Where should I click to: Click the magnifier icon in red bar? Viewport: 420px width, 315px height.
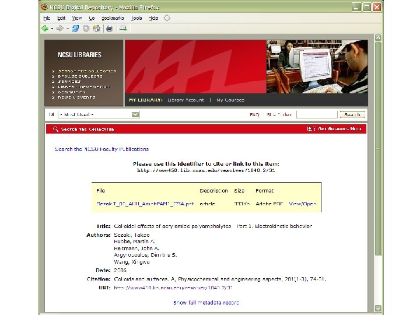pyautogui.click(x=55, y=129)
